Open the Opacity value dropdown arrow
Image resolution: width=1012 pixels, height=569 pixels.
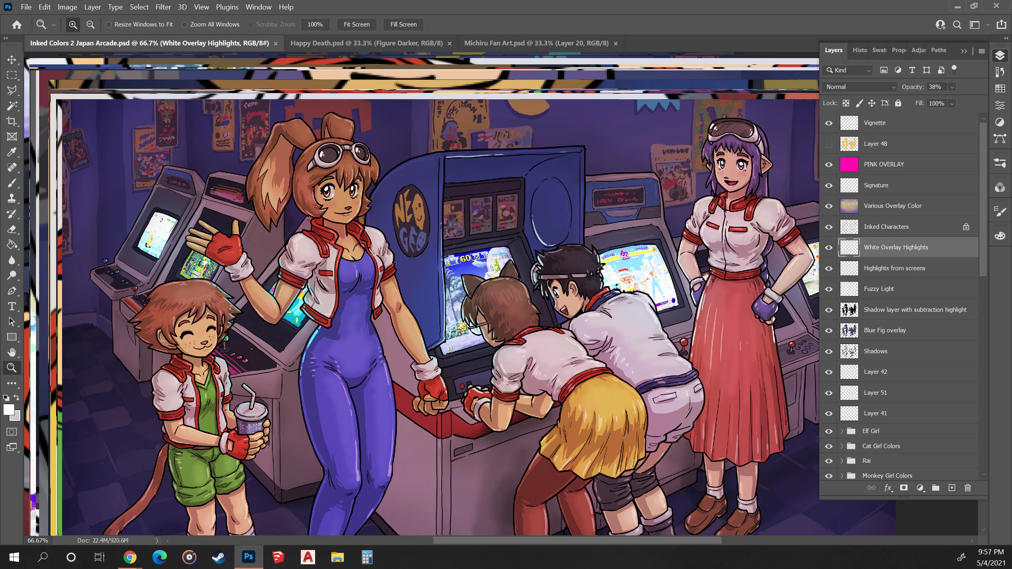coord(952,87)
